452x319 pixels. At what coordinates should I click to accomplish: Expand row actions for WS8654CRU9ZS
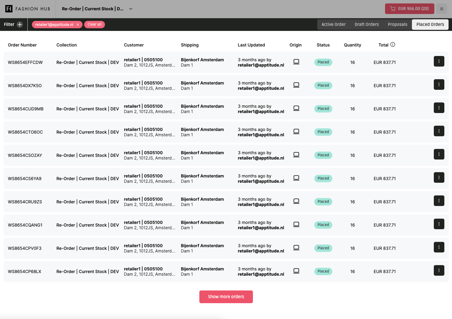click(x=438, y=201)
